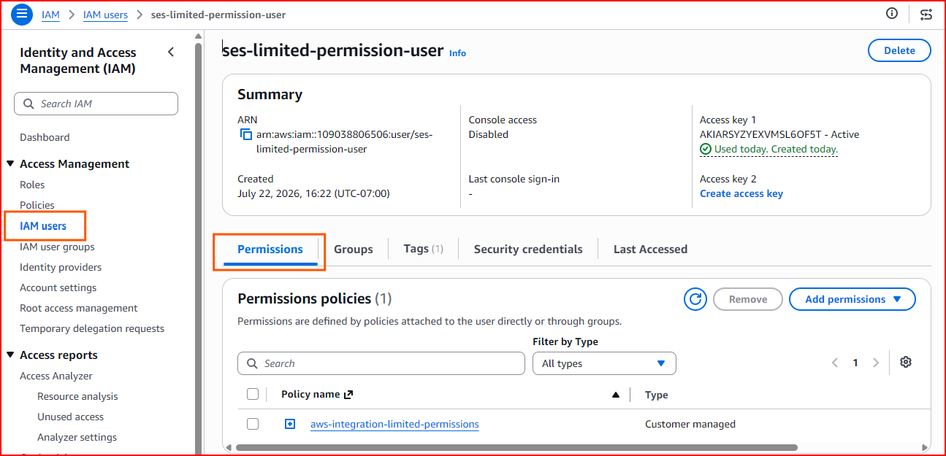This screenshot has height=456, width=946.
Task: Click the info circle icon in top bar
Action: click(x=891, y=13)
